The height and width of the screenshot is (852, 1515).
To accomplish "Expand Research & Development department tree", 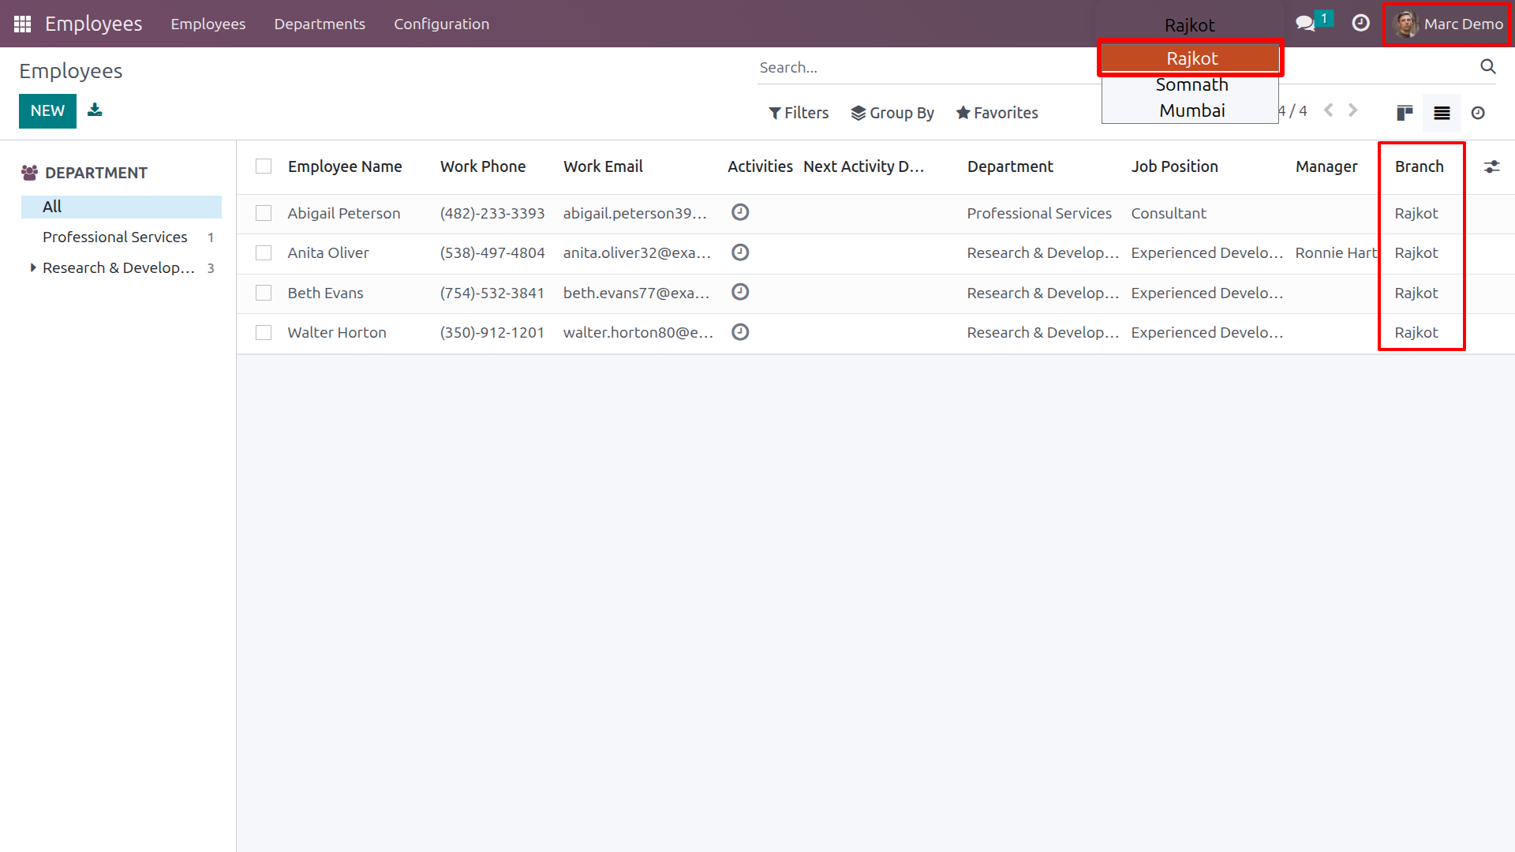I will (x=32, y=267).
